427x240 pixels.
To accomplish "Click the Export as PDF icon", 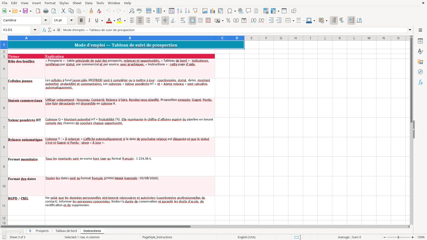I will 38,11.
